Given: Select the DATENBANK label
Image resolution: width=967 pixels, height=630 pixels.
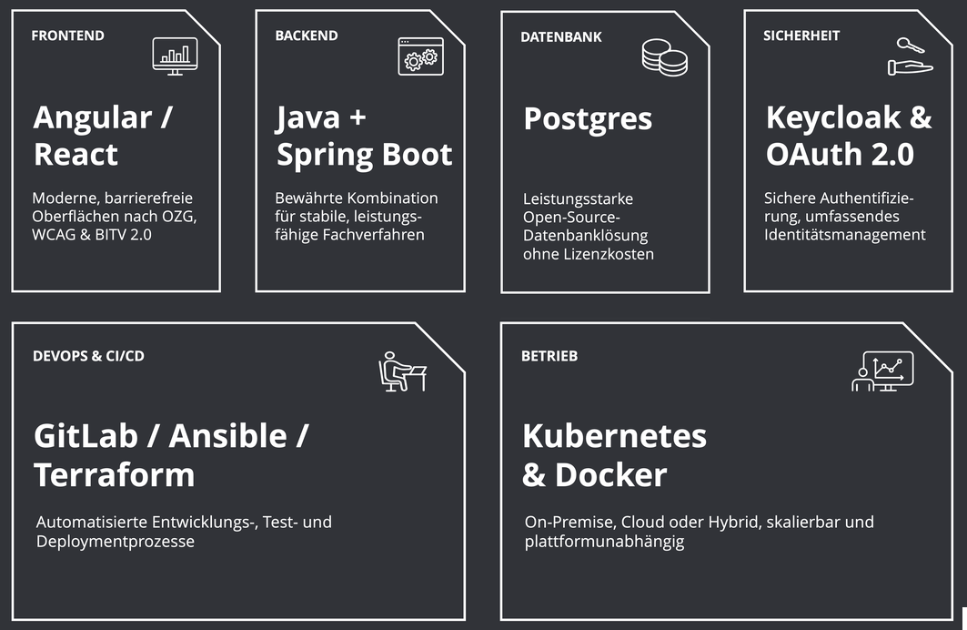Looking at the screenshot, I should coord(561,37).
